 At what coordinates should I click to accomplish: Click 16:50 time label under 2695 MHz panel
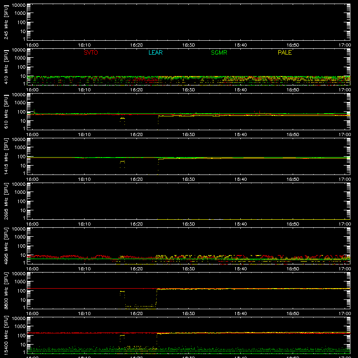[293, 224]
